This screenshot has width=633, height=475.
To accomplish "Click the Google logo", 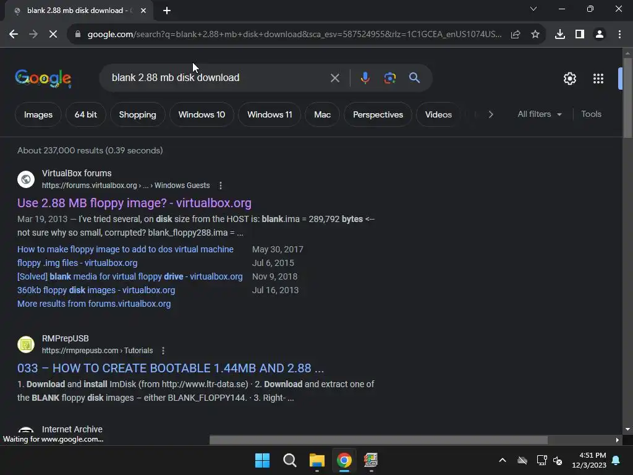I will coord(43,79).
